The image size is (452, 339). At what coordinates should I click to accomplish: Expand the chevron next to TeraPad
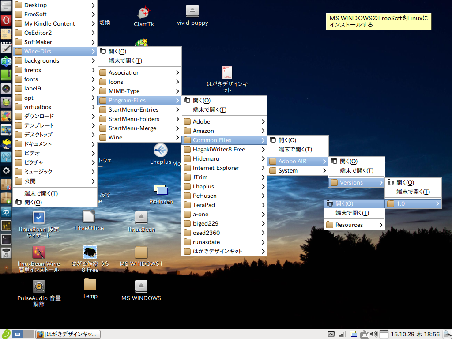tap(263, 205)
